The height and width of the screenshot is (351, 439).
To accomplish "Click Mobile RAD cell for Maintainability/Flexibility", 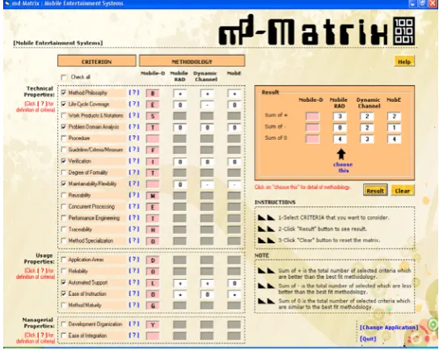I will (x=179, y=184).
